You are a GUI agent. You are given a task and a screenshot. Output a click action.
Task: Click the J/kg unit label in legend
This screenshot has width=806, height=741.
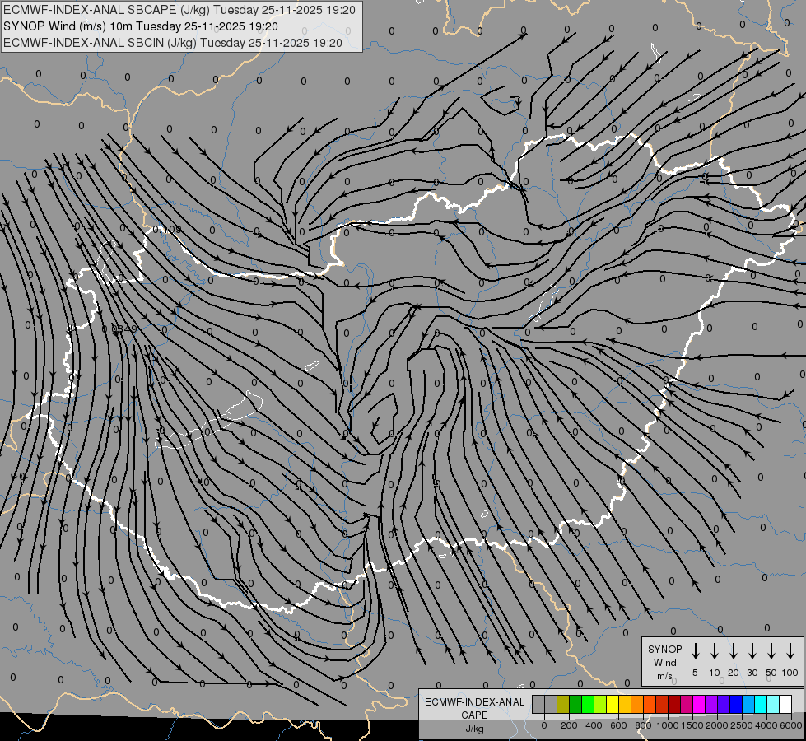[x=474, y=729]
